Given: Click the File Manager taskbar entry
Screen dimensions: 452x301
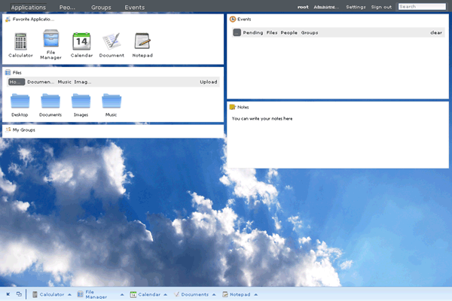Looking at the screenshot, I should coord(92,294).
